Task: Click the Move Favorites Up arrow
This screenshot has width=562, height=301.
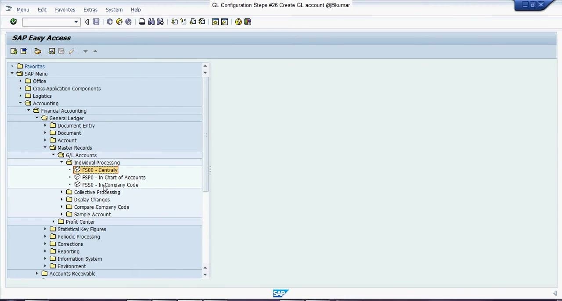Action: pos(95,51)
